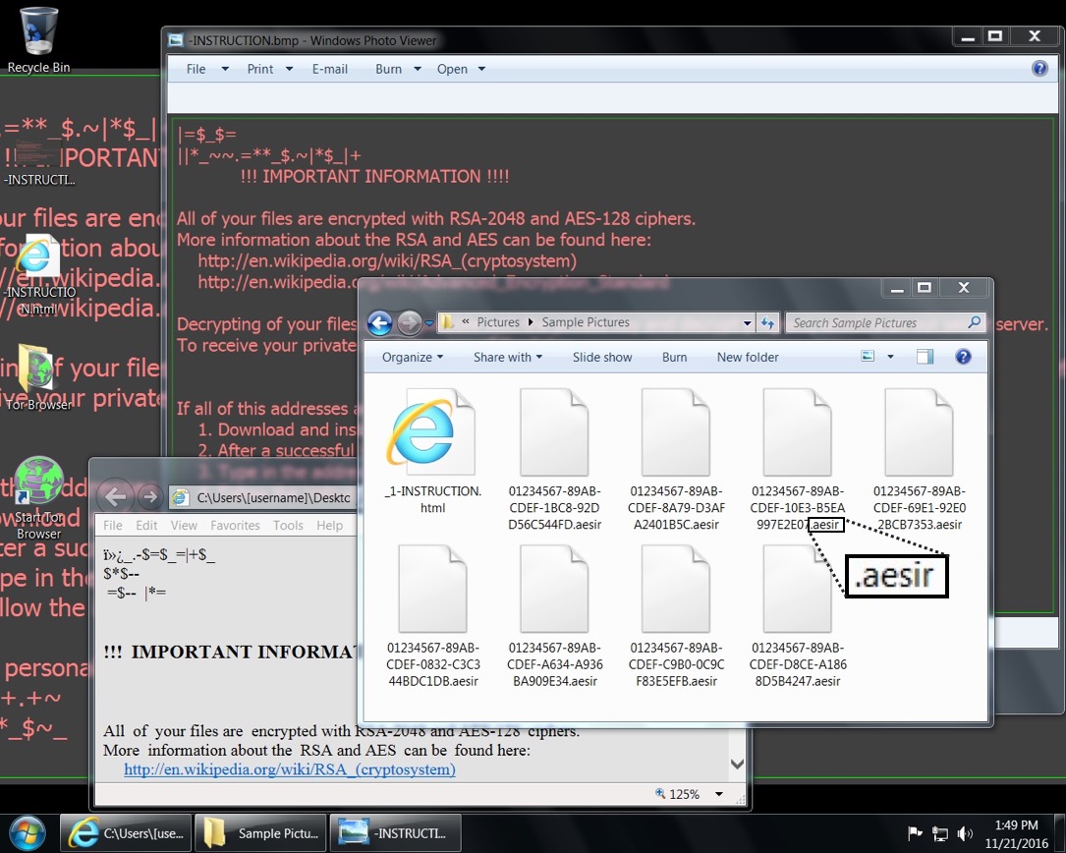This screenshot has height=853, width=1066.
Task: Click E-mail in Photo Viewer toolbar
Action: click(330, 69)
